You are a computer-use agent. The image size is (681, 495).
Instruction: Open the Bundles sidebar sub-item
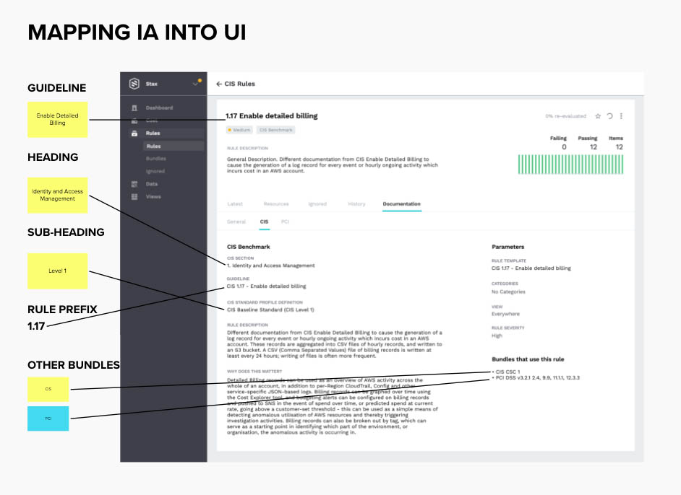point(155,159)
